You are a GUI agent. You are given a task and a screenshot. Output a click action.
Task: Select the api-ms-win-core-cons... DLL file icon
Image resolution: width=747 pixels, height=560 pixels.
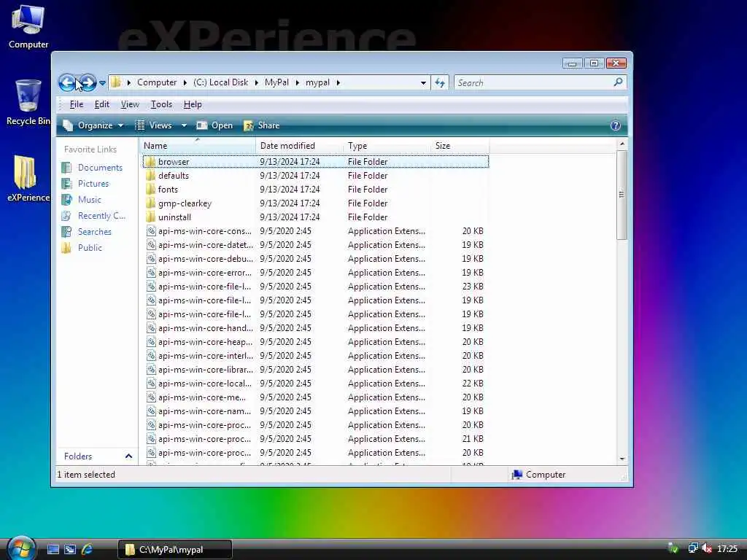click(x=151, y=231)
